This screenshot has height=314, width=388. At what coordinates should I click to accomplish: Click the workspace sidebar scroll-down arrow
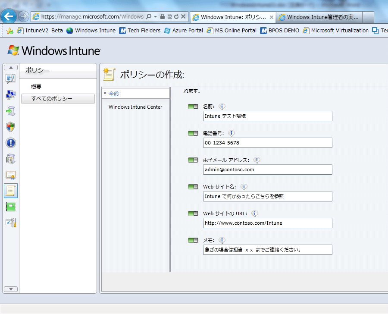pyautogui.click(x=11, y=289)
